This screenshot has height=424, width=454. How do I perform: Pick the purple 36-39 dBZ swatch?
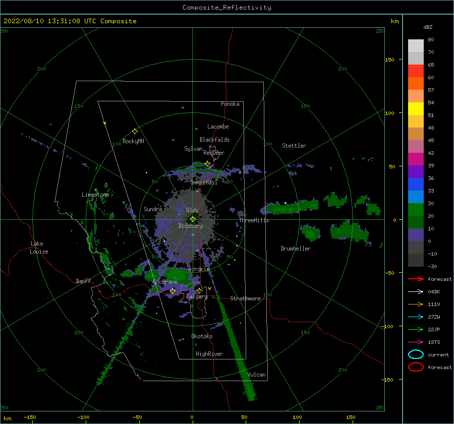tap(416, 172)
